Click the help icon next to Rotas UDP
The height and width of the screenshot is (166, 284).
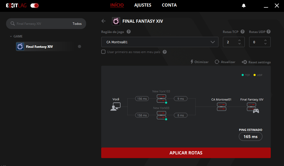[x=268, y=32]
